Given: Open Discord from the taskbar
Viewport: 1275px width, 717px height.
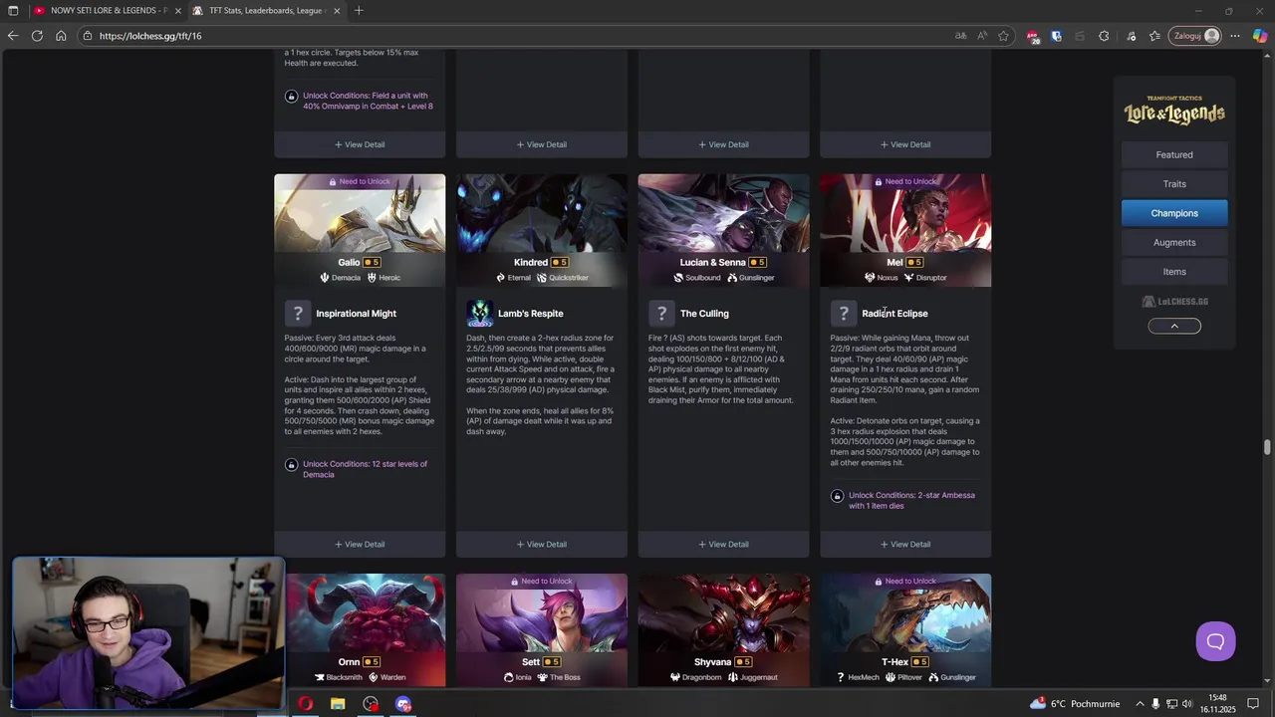Looking at the screenshot, I should pyautogui.click(x=403, y=704).
